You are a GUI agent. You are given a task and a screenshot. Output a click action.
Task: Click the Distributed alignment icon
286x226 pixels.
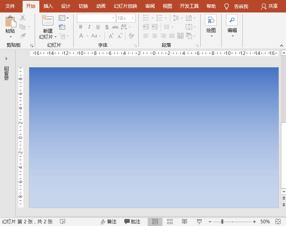tap(180, 36)
